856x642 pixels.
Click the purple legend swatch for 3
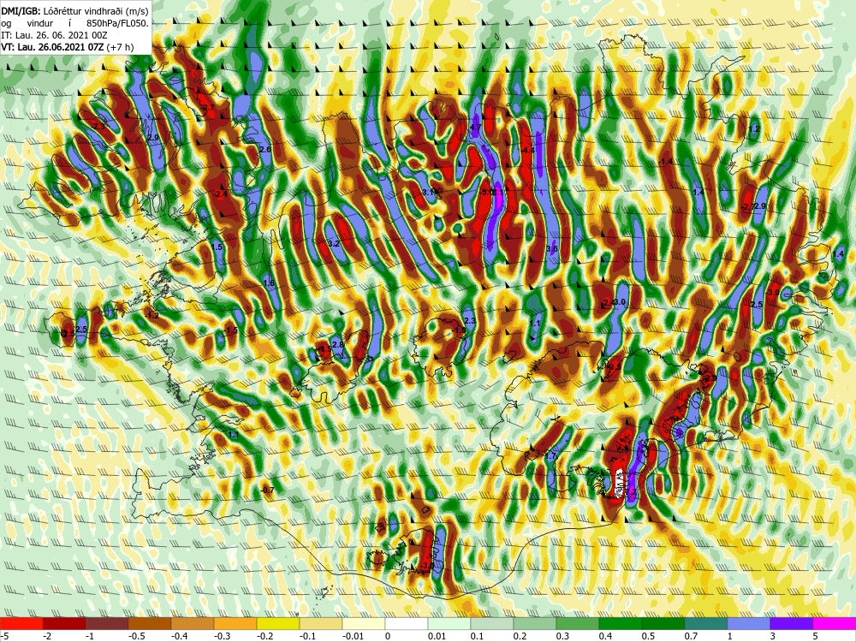(x=792, y=623)
